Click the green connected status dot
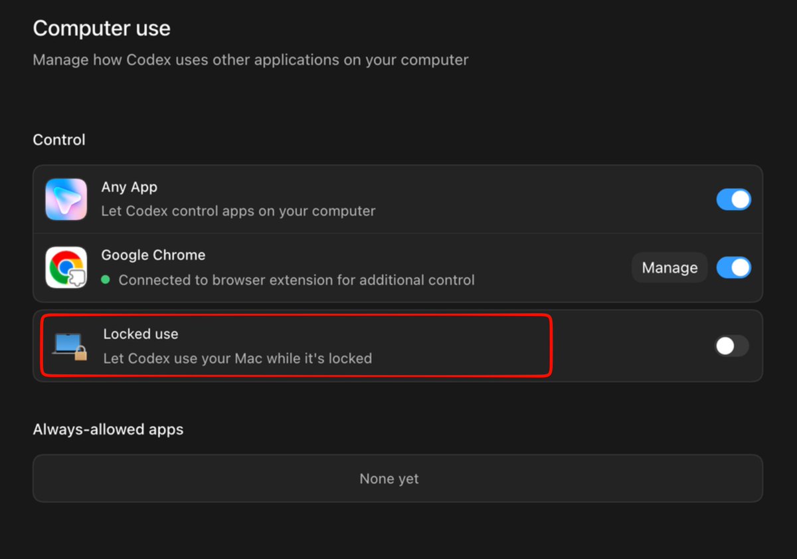797x559 pixels. tap(106, 280)
